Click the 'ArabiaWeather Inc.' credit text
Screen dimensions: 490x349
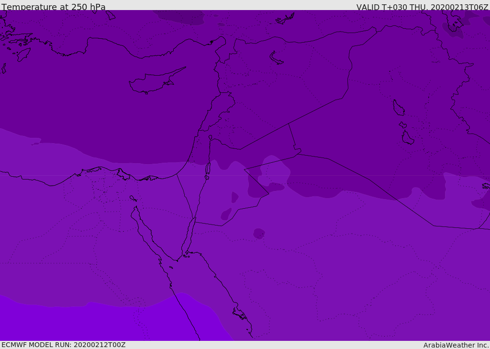click(456, 345)
